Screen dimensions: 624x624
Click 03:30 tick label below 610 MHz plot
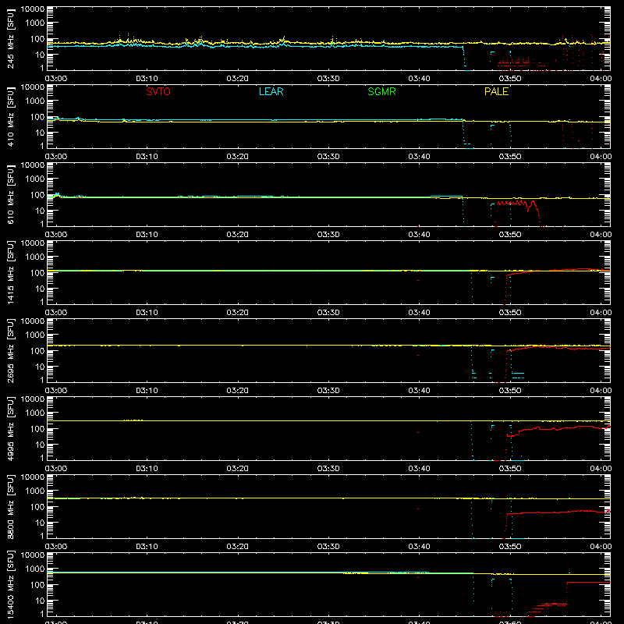coord(328,235)
